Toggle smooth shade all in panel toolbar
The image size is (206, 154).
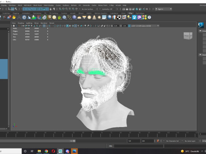67,26
